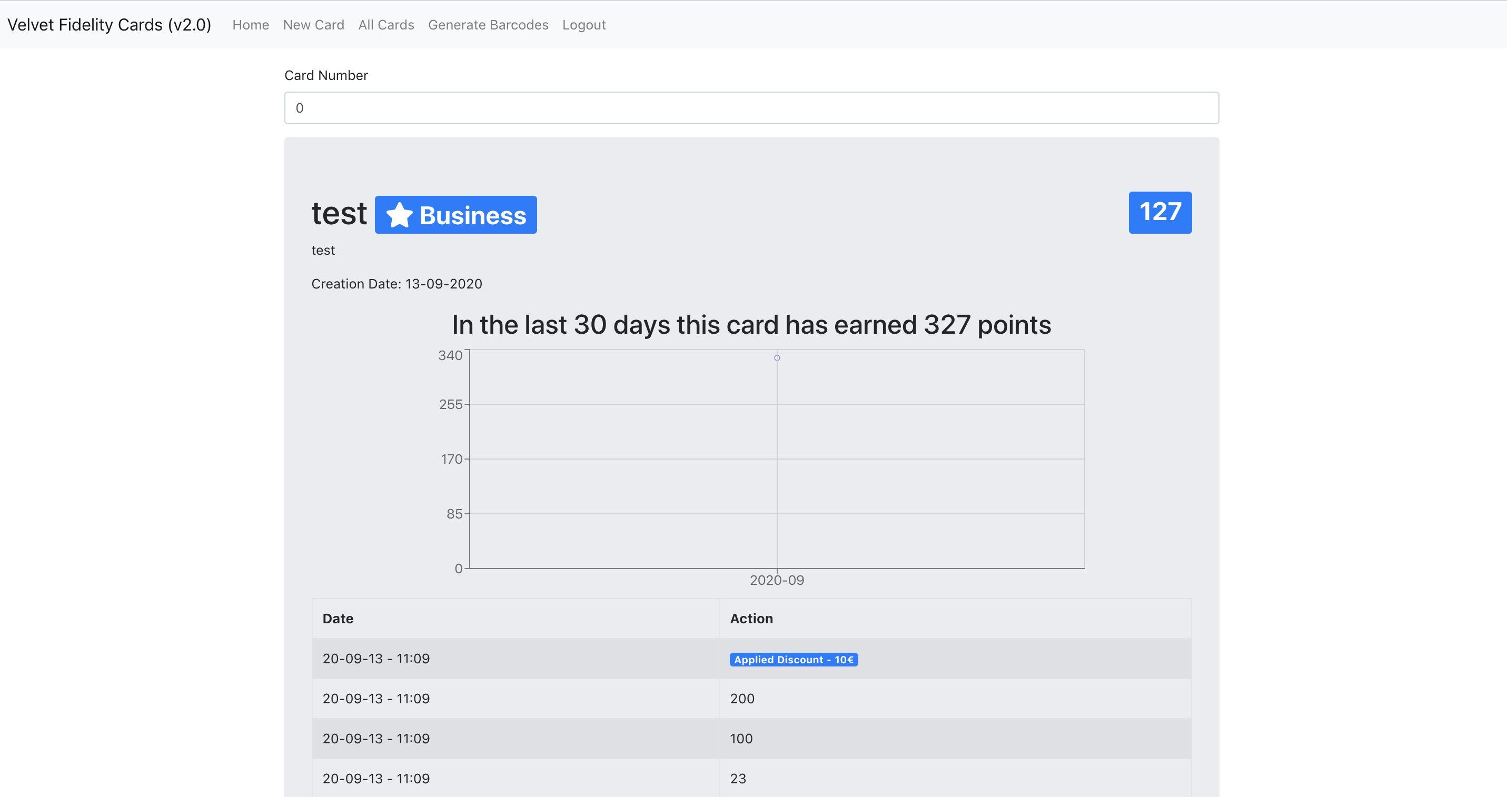Click the star icon in Business badge

399,215
